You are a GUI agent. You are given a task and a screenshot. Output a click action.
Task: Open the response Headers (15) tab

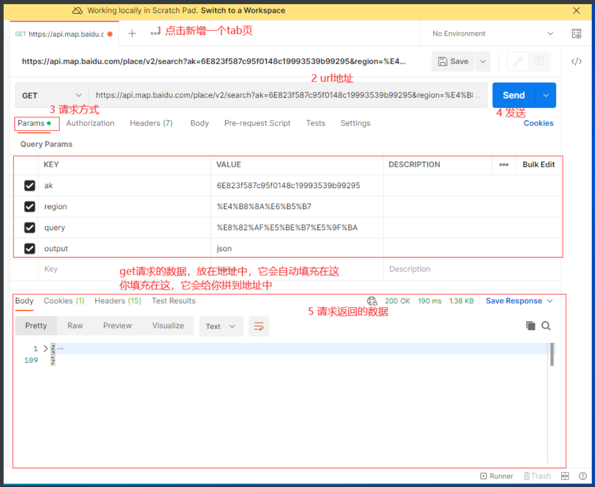point(118,301)
